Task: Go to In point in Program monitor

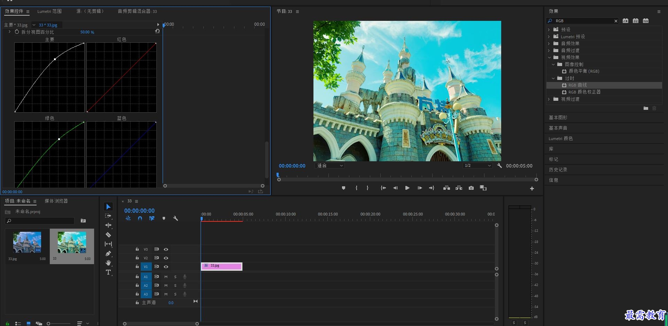Action: click(383, 188)
